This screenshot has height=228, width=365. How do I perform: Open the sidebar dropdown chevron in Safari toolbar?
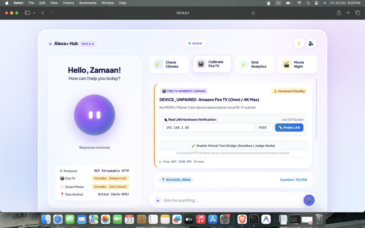coord(34,13)
